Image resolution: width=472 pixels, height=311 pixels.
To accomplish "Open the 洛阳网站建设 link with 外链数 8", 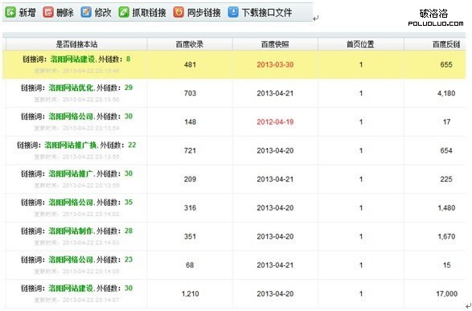I will click(x=72, y=59).
